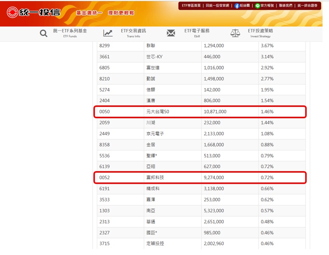Open 統一綜合證券 link
Screen dimensions: 329x255
tap(307, 6)
